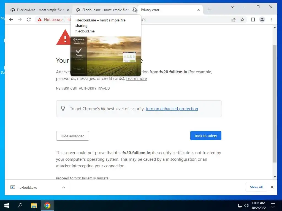This screenshot has height=211, width=282.
Task: Click the page vertical scrollbar
Action: (x=275, y=104)
